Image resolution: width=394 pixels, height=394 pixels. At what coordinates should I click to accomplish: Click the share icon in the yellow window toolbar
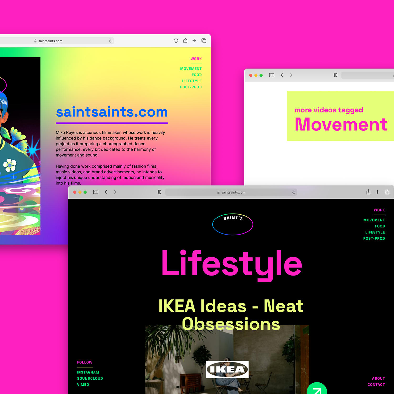(185, 40)
